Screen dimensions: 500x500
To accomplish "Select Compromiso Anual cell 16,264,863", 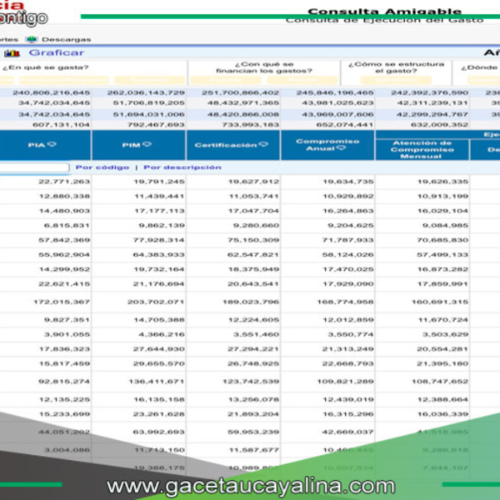I will point(348,211).
